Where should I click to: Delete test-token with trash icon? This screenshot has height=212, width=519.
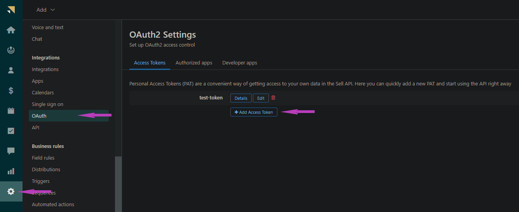(x=273, y=98)
